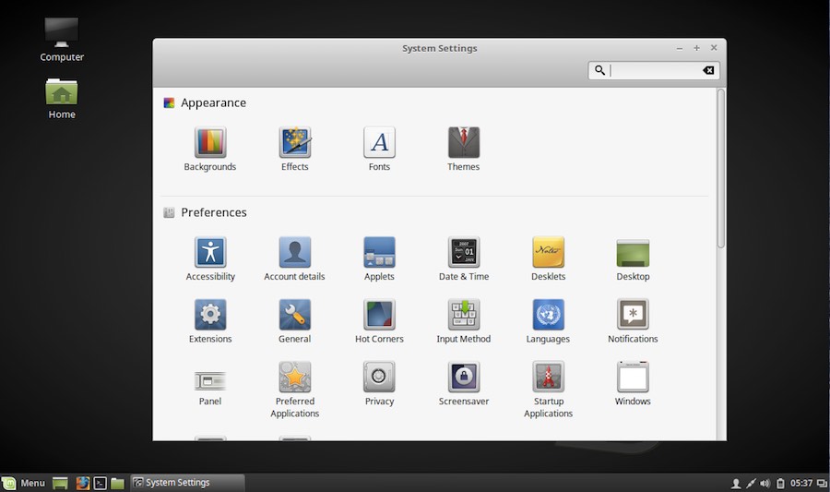Click the Appearance section heading
The height and width of the screenshot is (492, 830).
(x=213, y=102)
